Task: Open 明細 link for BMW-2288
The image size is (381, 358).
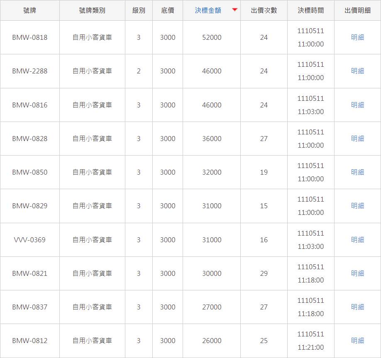Action: (x=358, y=71)
